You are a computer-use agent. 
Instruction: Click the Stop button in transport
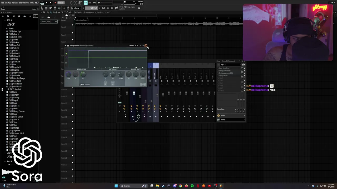[x=51, y=3]
